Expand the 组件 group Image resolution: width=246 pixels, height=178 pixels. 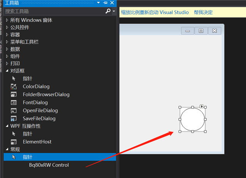pyautogui.click(x=7, y=56)
